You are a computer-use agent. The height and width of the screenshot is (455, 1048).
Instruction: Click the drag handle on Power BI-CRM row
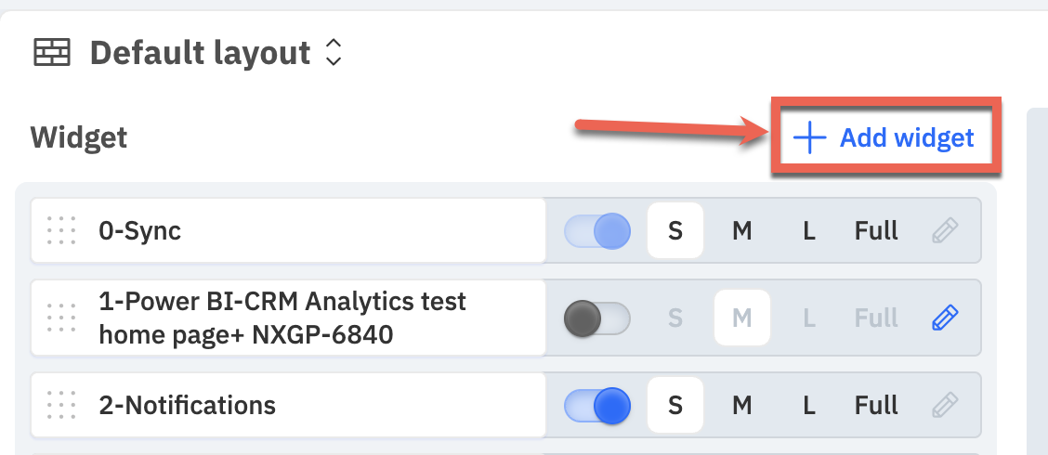click(61, 318)
